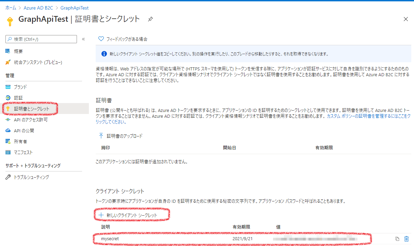Click the トラブルシューティング wrench icon
The width and height of the screenshot is (414, 248).
pyautogui.click(x=8, y=177)
